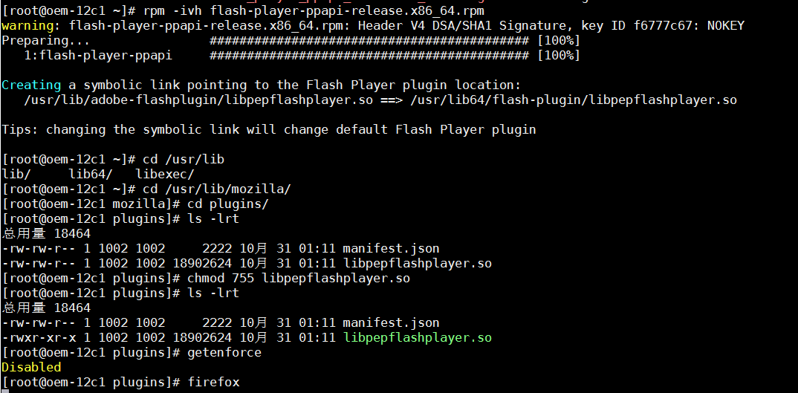Click the "firefox" command on last line

coord(213,383)
